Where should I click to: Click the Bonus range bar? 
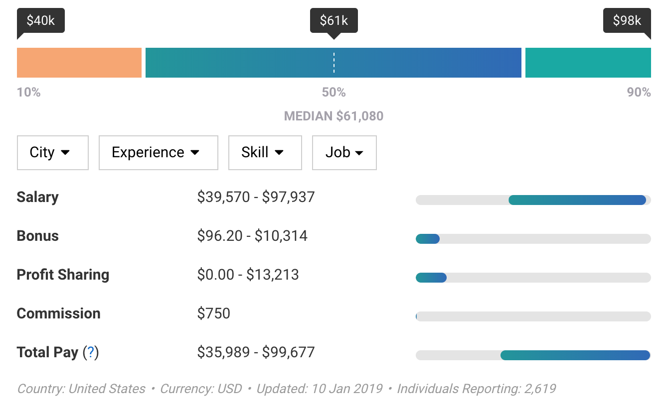428,239
